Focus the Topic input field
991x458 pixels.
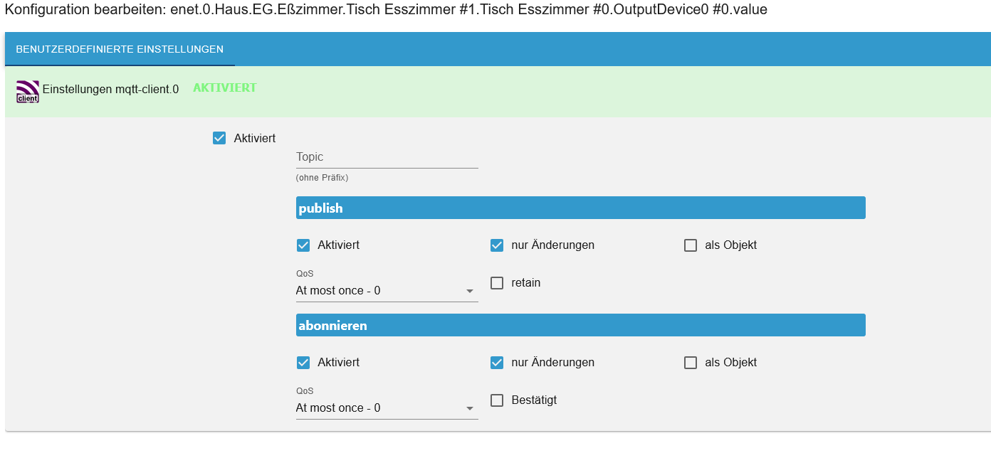tap(387, 157)
